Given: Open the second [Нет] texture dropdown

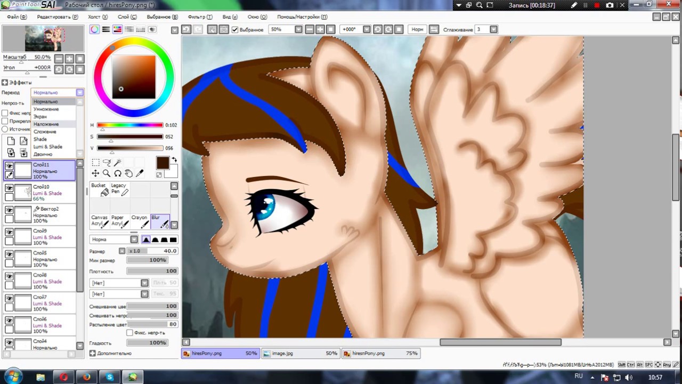Looking at the screenshot, I should pyautogui.click(x=144, y=294).
